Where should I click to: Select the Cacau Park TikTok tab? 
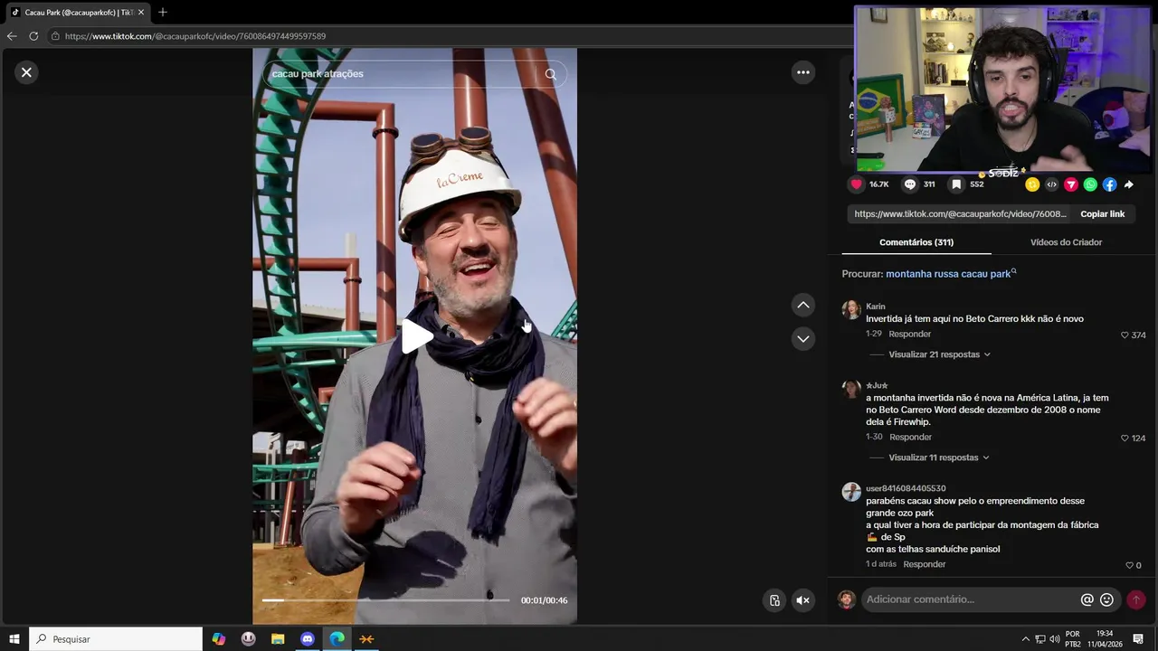[x=77, y=13]
